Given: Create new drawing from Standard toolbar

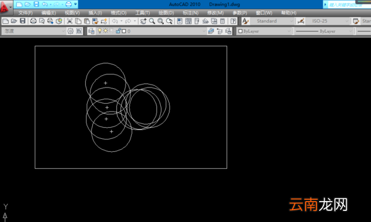Looking at the screenshot, I should pyautogui.click(x=6, y=21).
